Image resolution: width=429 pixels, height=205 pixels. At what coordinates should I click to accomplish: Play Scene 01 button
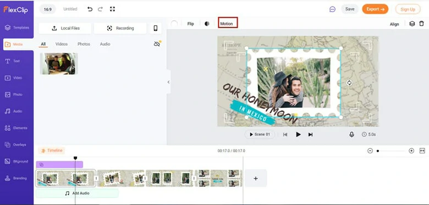pyautogui.click(x=260, y=135)
